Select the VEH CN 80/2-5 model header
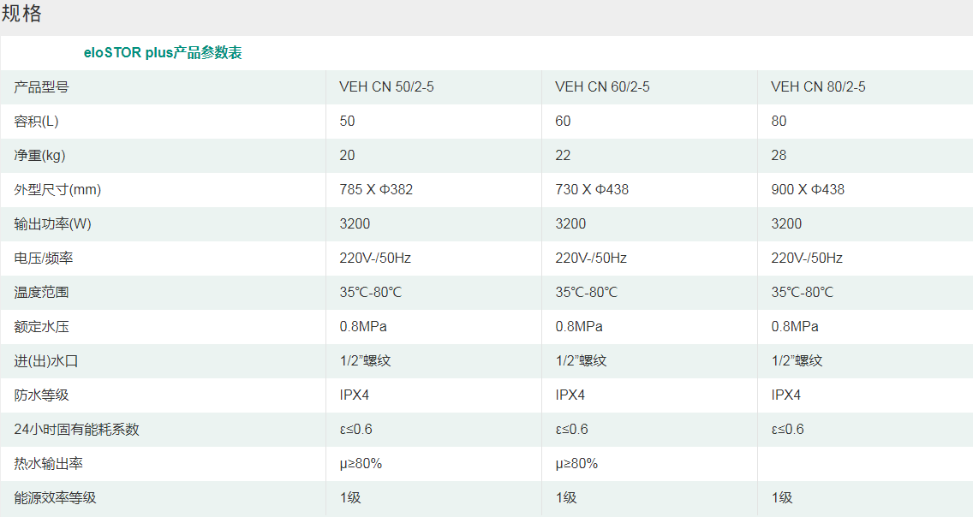973x517 pixels. tap(818, 87)
